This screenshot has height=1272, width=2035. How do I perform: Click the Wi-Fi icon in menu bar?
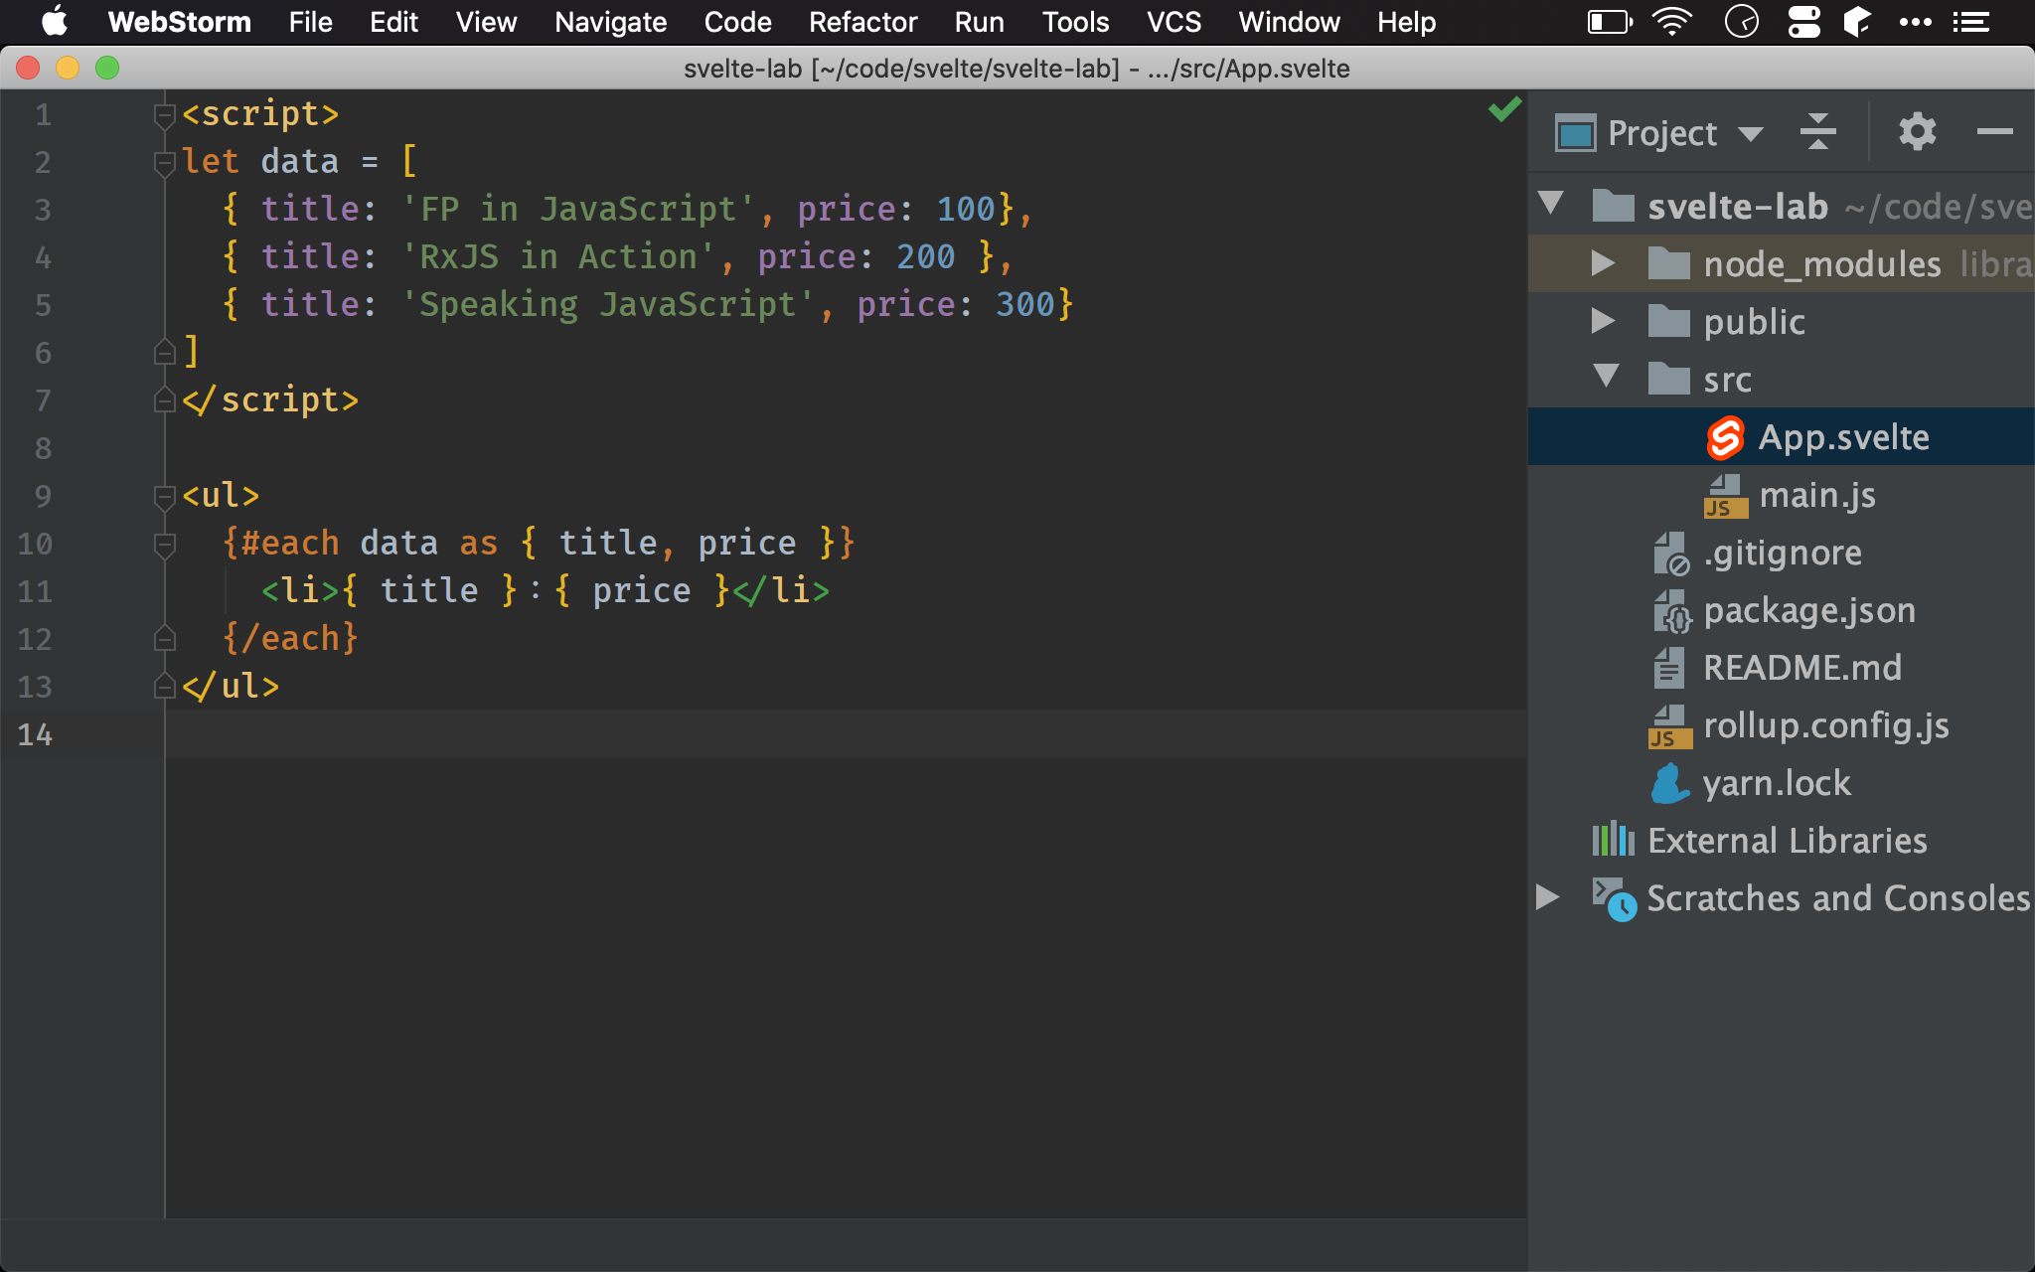[1672, 22]
